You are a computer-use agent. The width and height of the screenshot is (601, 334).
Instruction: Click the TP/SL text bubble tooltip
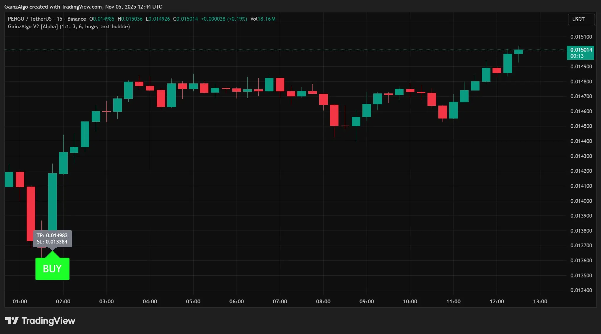click(x=52, y=238)
